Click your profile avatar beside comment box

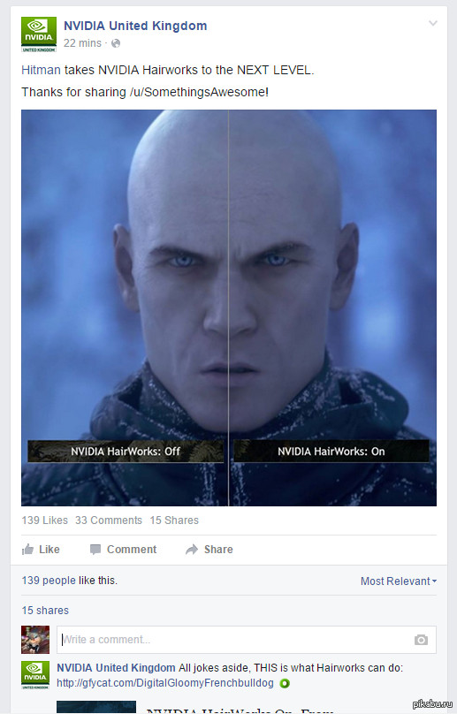click(35, 639)
